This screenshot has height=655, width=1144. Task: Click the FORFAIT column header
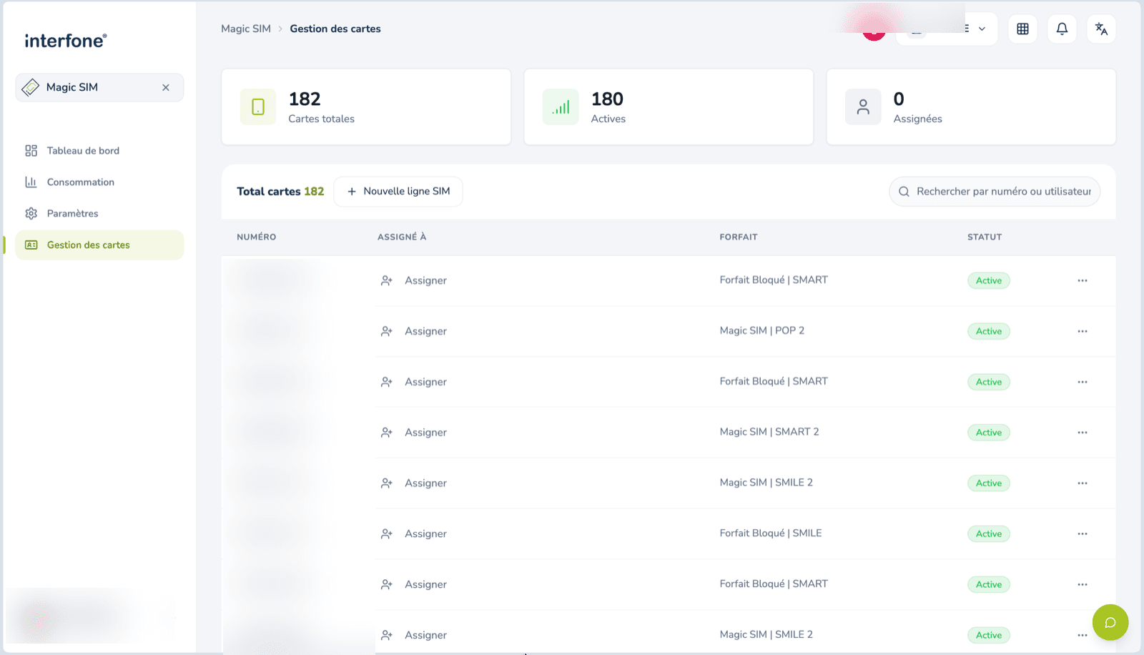coord(739,237)
